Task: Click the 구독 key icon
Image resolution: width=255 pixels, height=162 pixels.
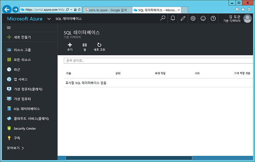Action: coord(9,138)
